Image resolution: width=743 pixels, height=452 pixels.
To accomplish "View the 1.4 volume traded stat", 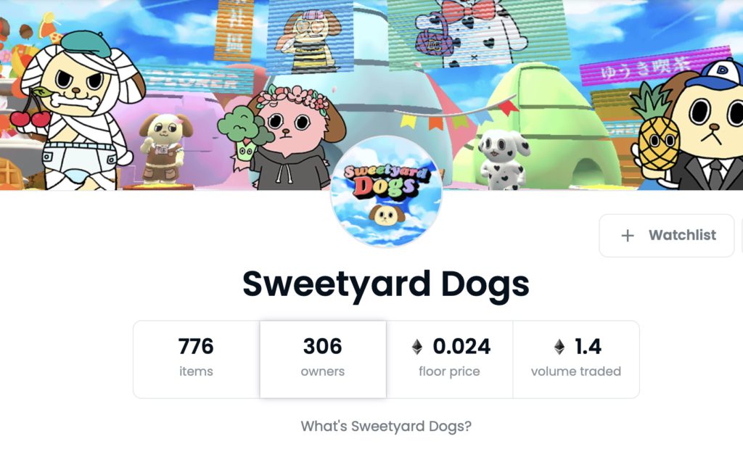I will [x=575, y=359].
